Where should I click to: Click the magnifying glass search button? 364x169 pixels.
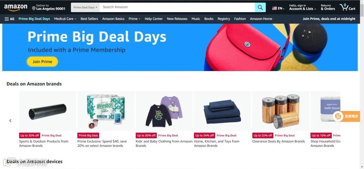(x=260, y=7)
